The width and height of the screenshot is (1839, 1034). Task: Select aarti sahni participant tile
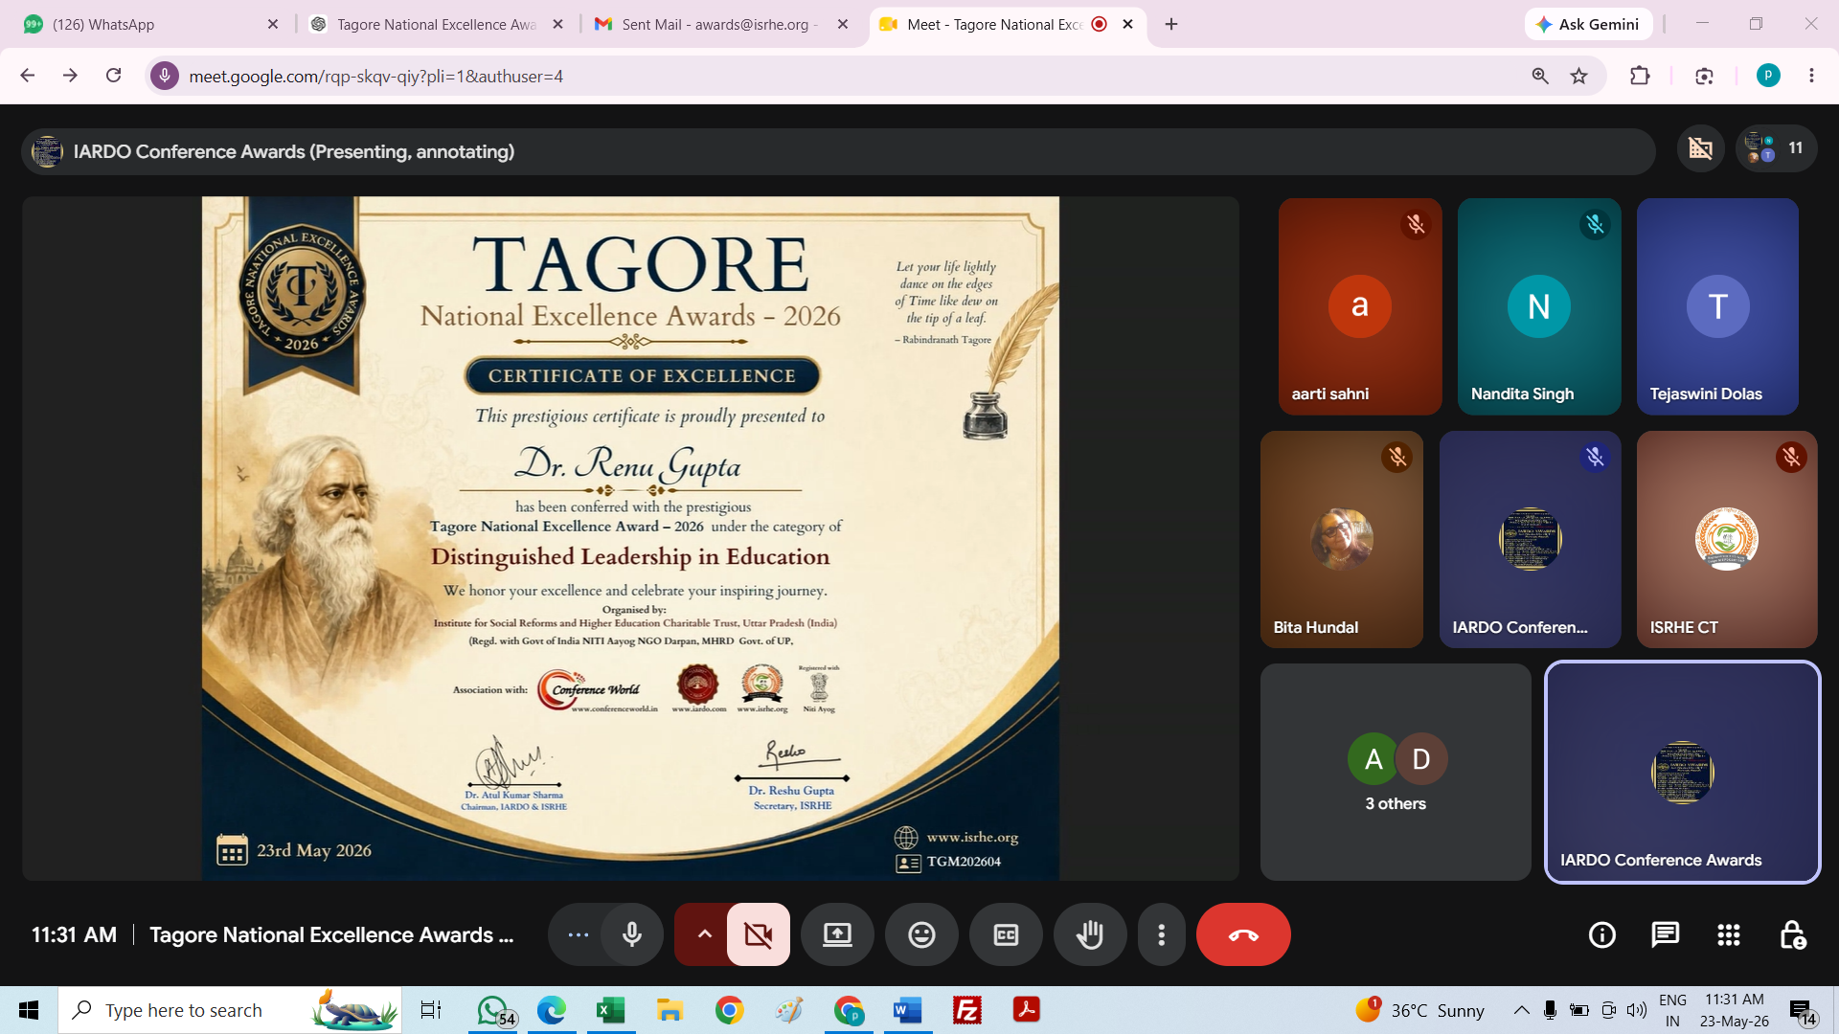click(1360, 306)
